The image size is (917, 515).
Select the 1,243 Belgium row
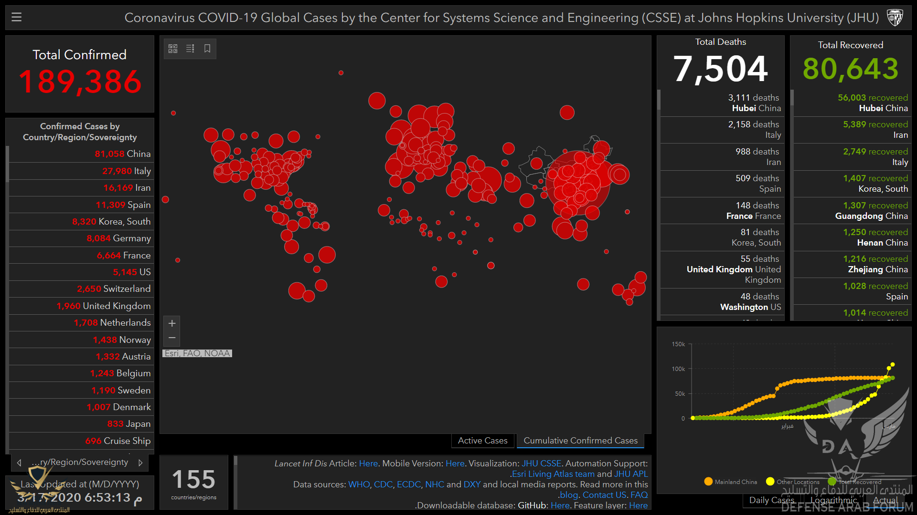click(x=80, y=373)
